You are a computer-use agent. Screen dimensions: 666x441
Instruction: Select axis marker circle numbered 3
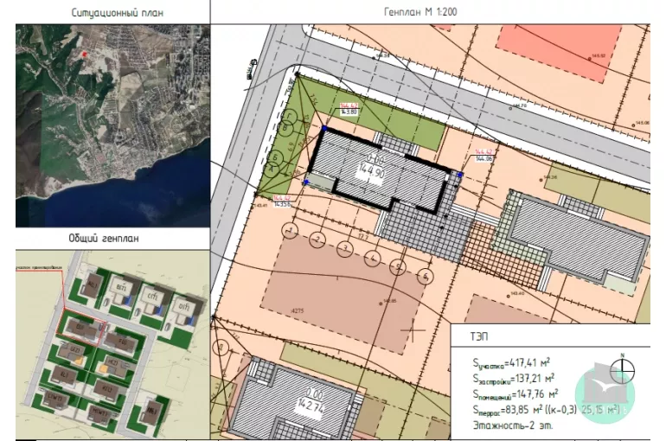(x=345, y=249)
